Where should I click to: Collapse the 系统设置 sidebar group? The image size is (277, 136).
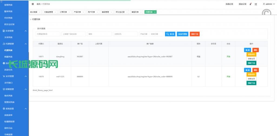coord(26,108)
